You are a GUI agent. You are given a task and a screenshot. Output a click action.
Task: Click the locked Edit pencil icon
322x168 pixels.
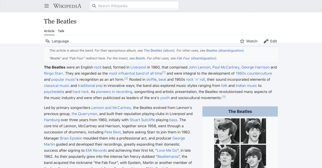tap(266, 41)
